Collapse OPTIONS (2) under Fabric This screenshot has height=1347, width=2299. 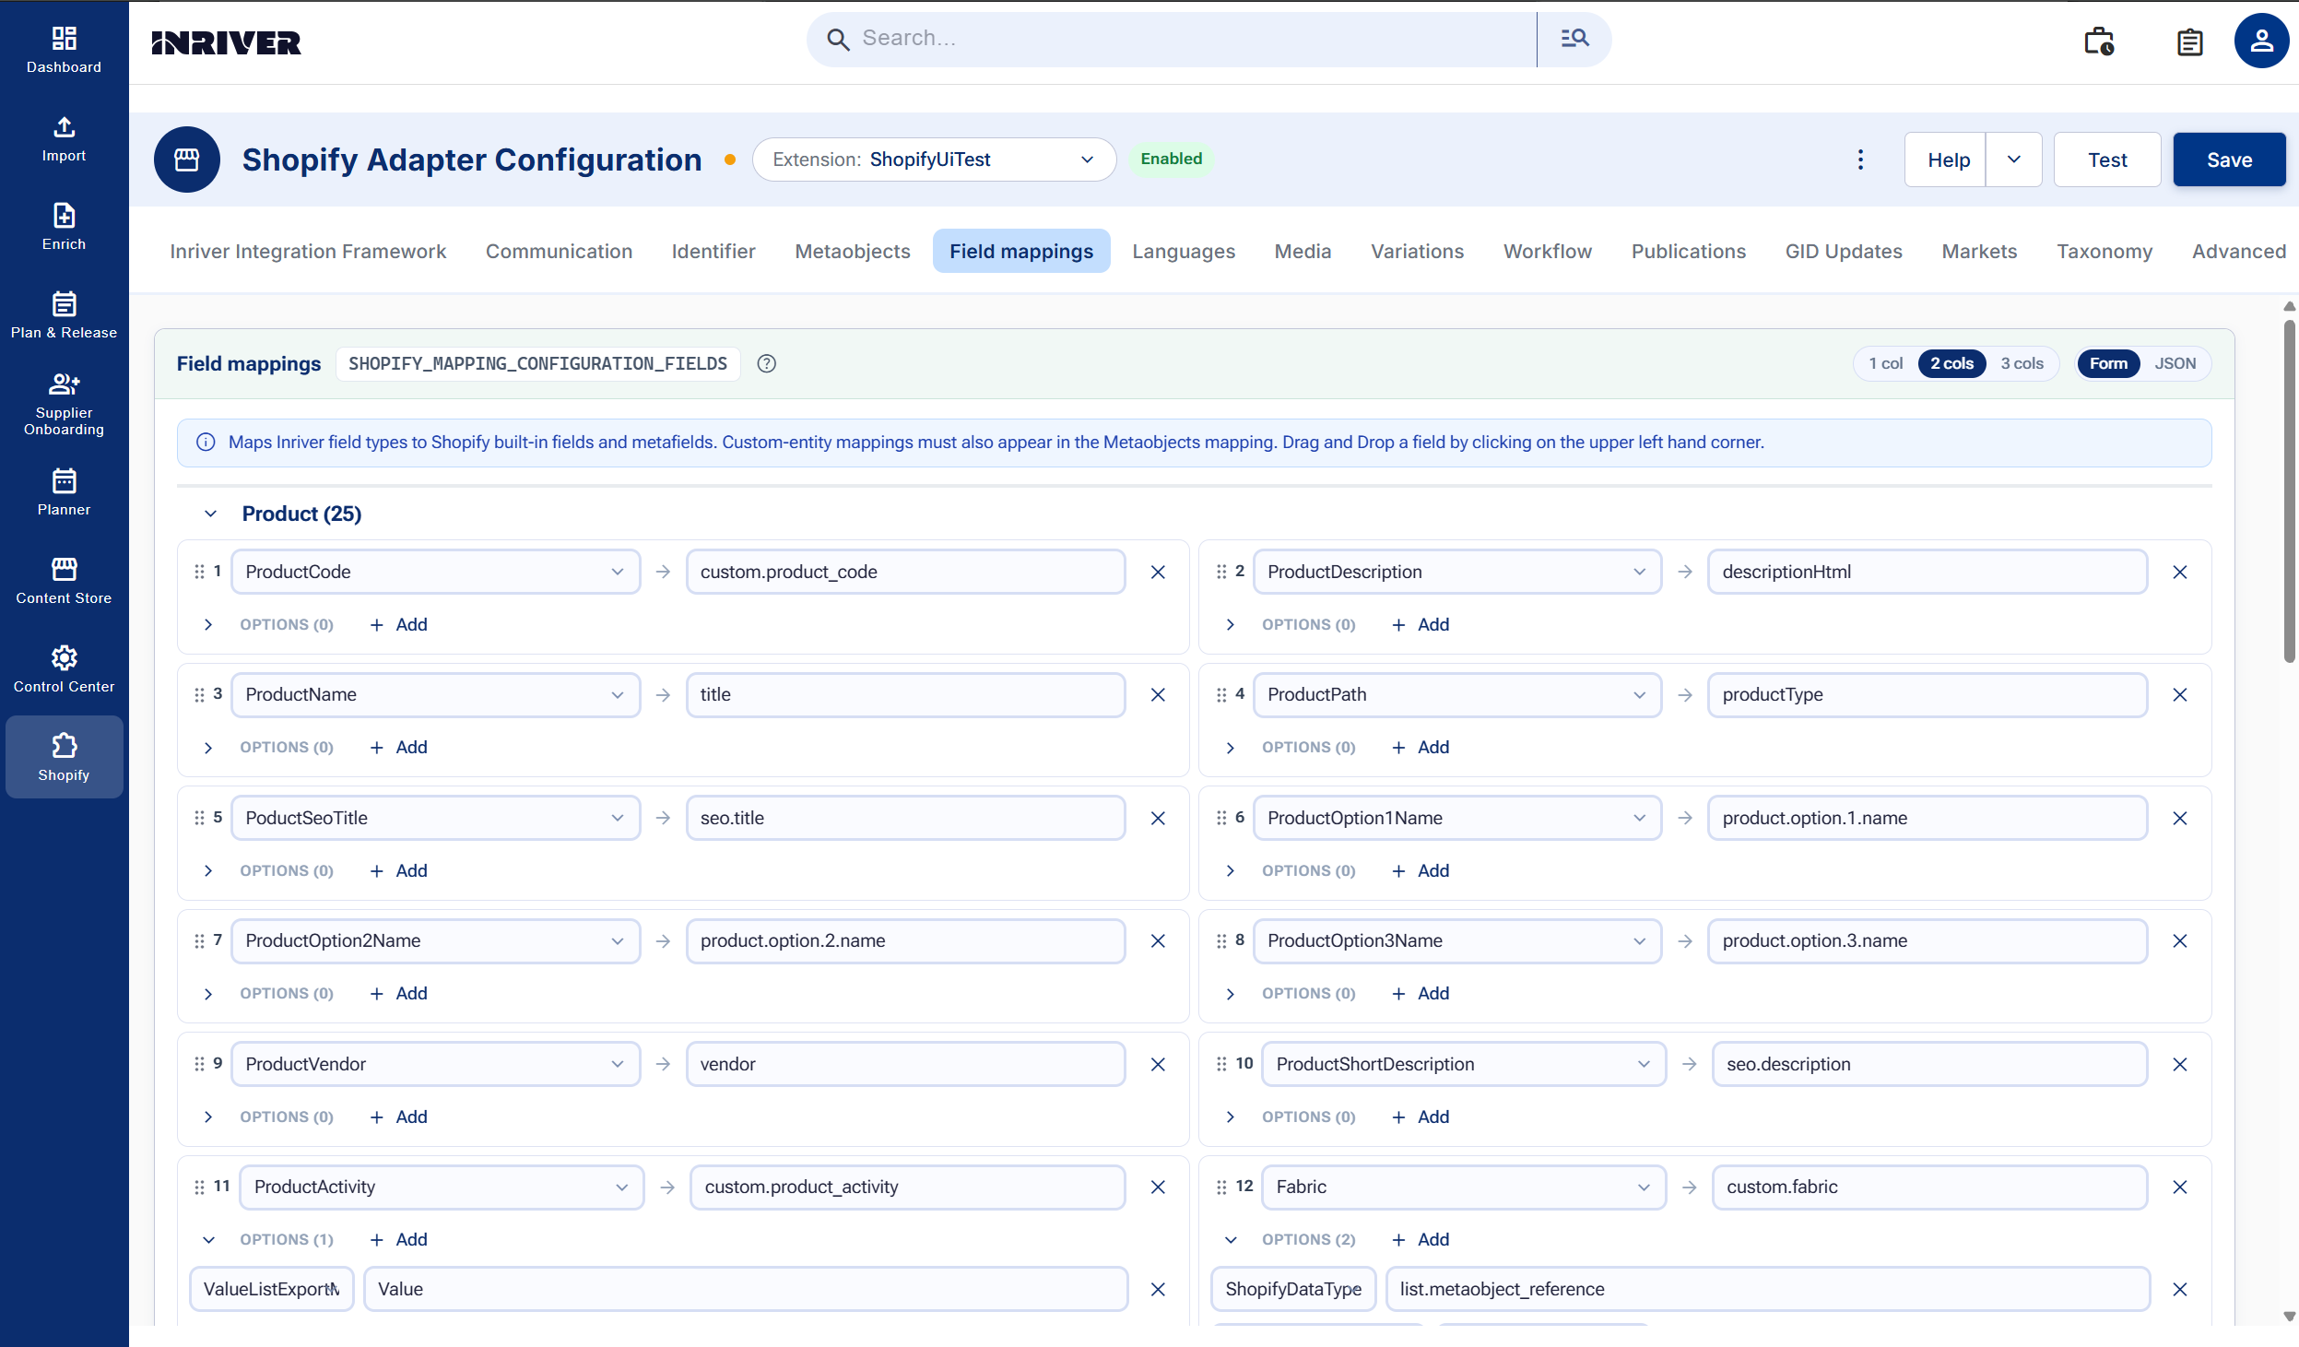[x=1230, y=1240]
